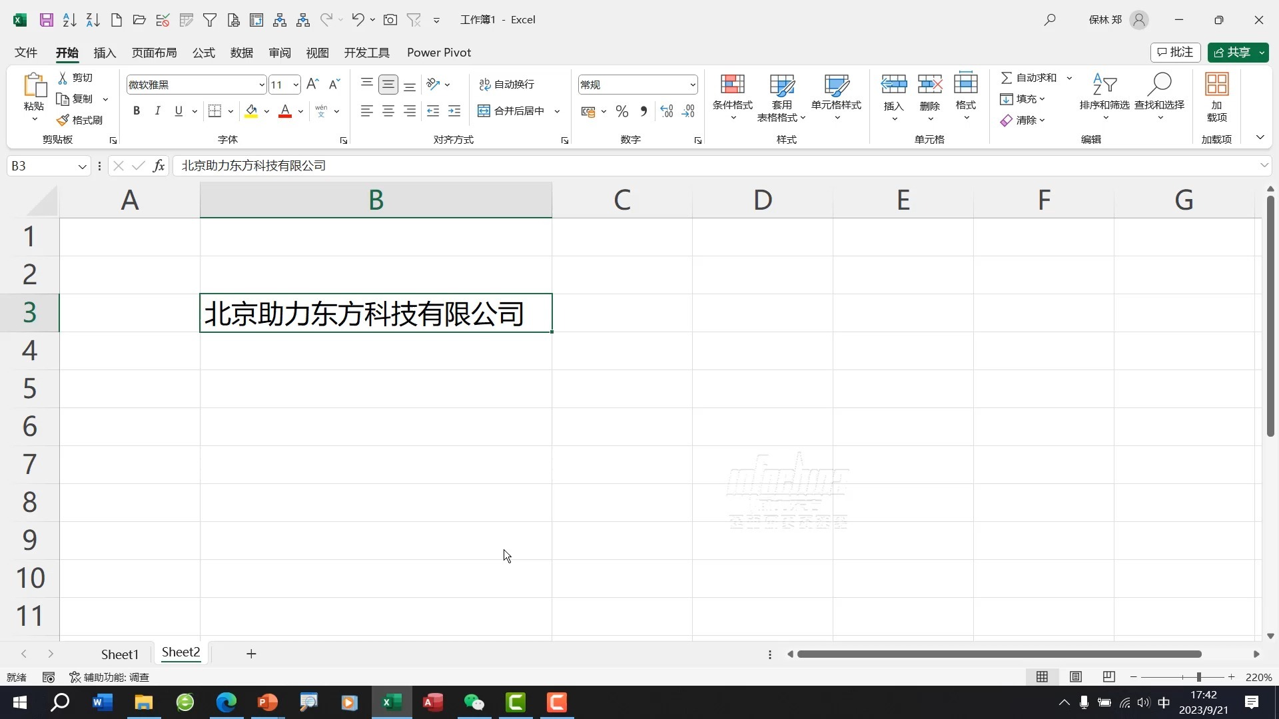Open a file using the folder icon
This screenshot has height=719, width=1279.
[139, 20]
